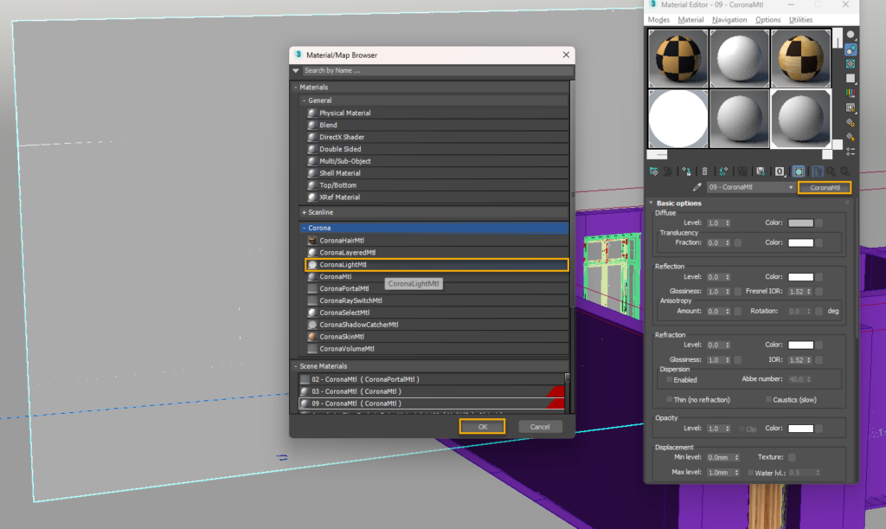
Task: Open Utilities menu in Material Editor
Action: click(800, 20)
